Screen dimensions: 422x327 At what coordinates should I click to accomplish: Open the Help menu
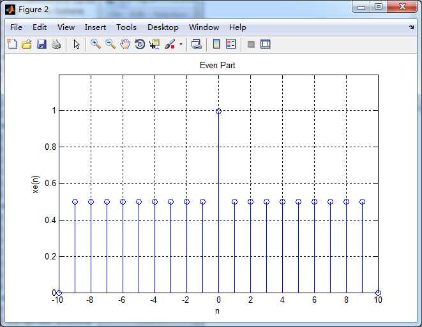[237, 27]
